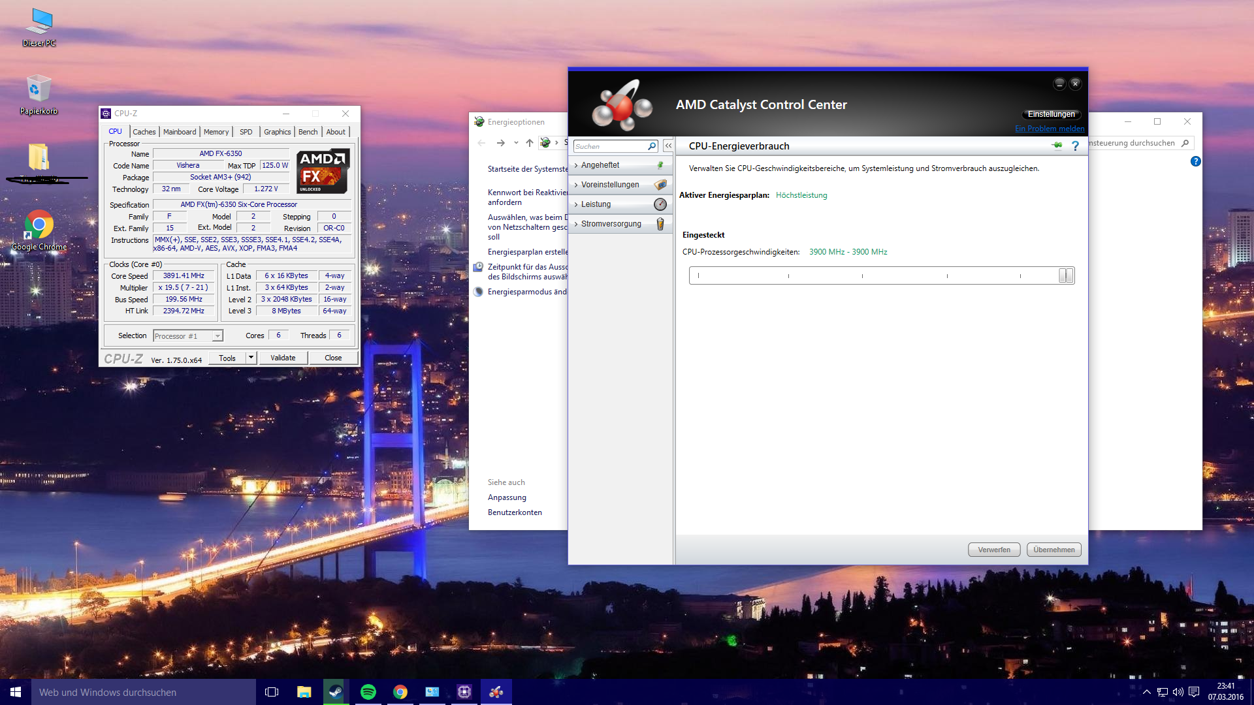Click the Validate button in CPU-Z
This screenshot has height=705, width=1254.
point(283,358)
